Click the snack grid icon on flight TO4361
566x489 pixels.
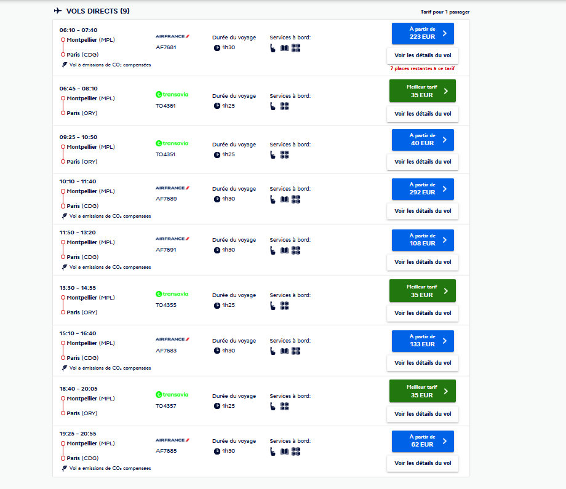coord(284,106)
